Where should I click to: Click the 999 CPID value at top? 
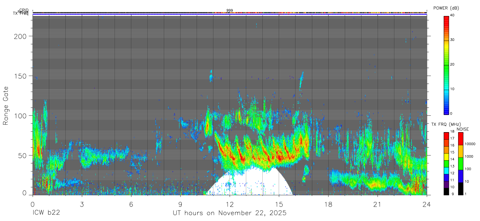229,11
